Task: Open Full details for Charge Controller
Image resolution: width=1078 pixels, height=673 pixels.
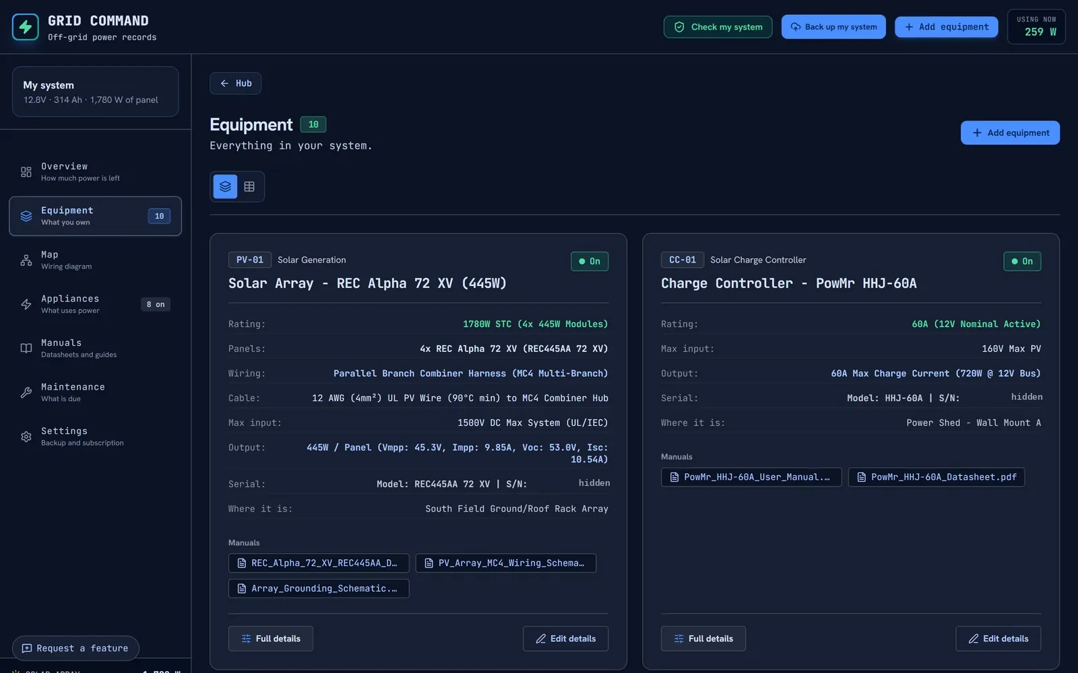Action: click(703, 639)
